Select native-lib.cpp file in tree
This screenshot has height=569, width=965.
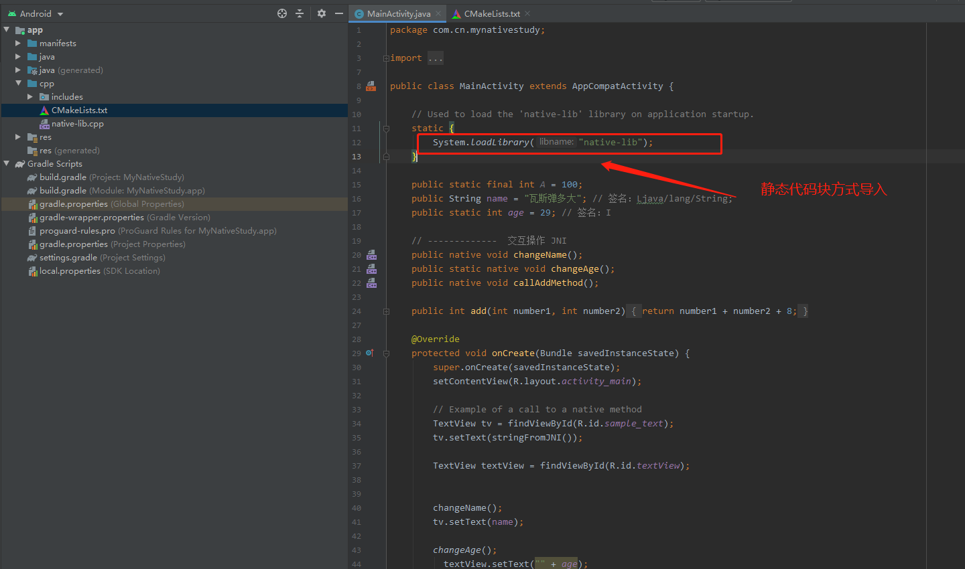78,124
